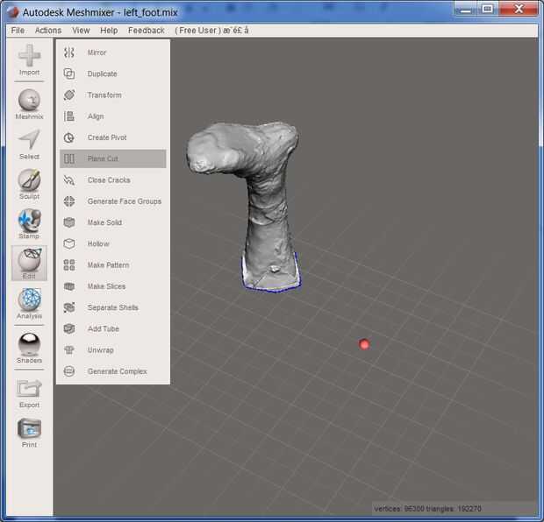The height and width of the screenshot is (522, 544).
Task: Select the Plane Cut label
Action: [103, 159]
